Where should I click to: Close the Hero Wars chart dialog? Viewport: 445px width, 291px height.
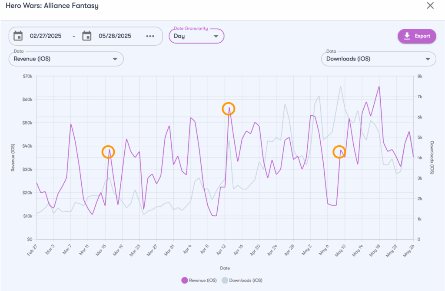point(430,6)
